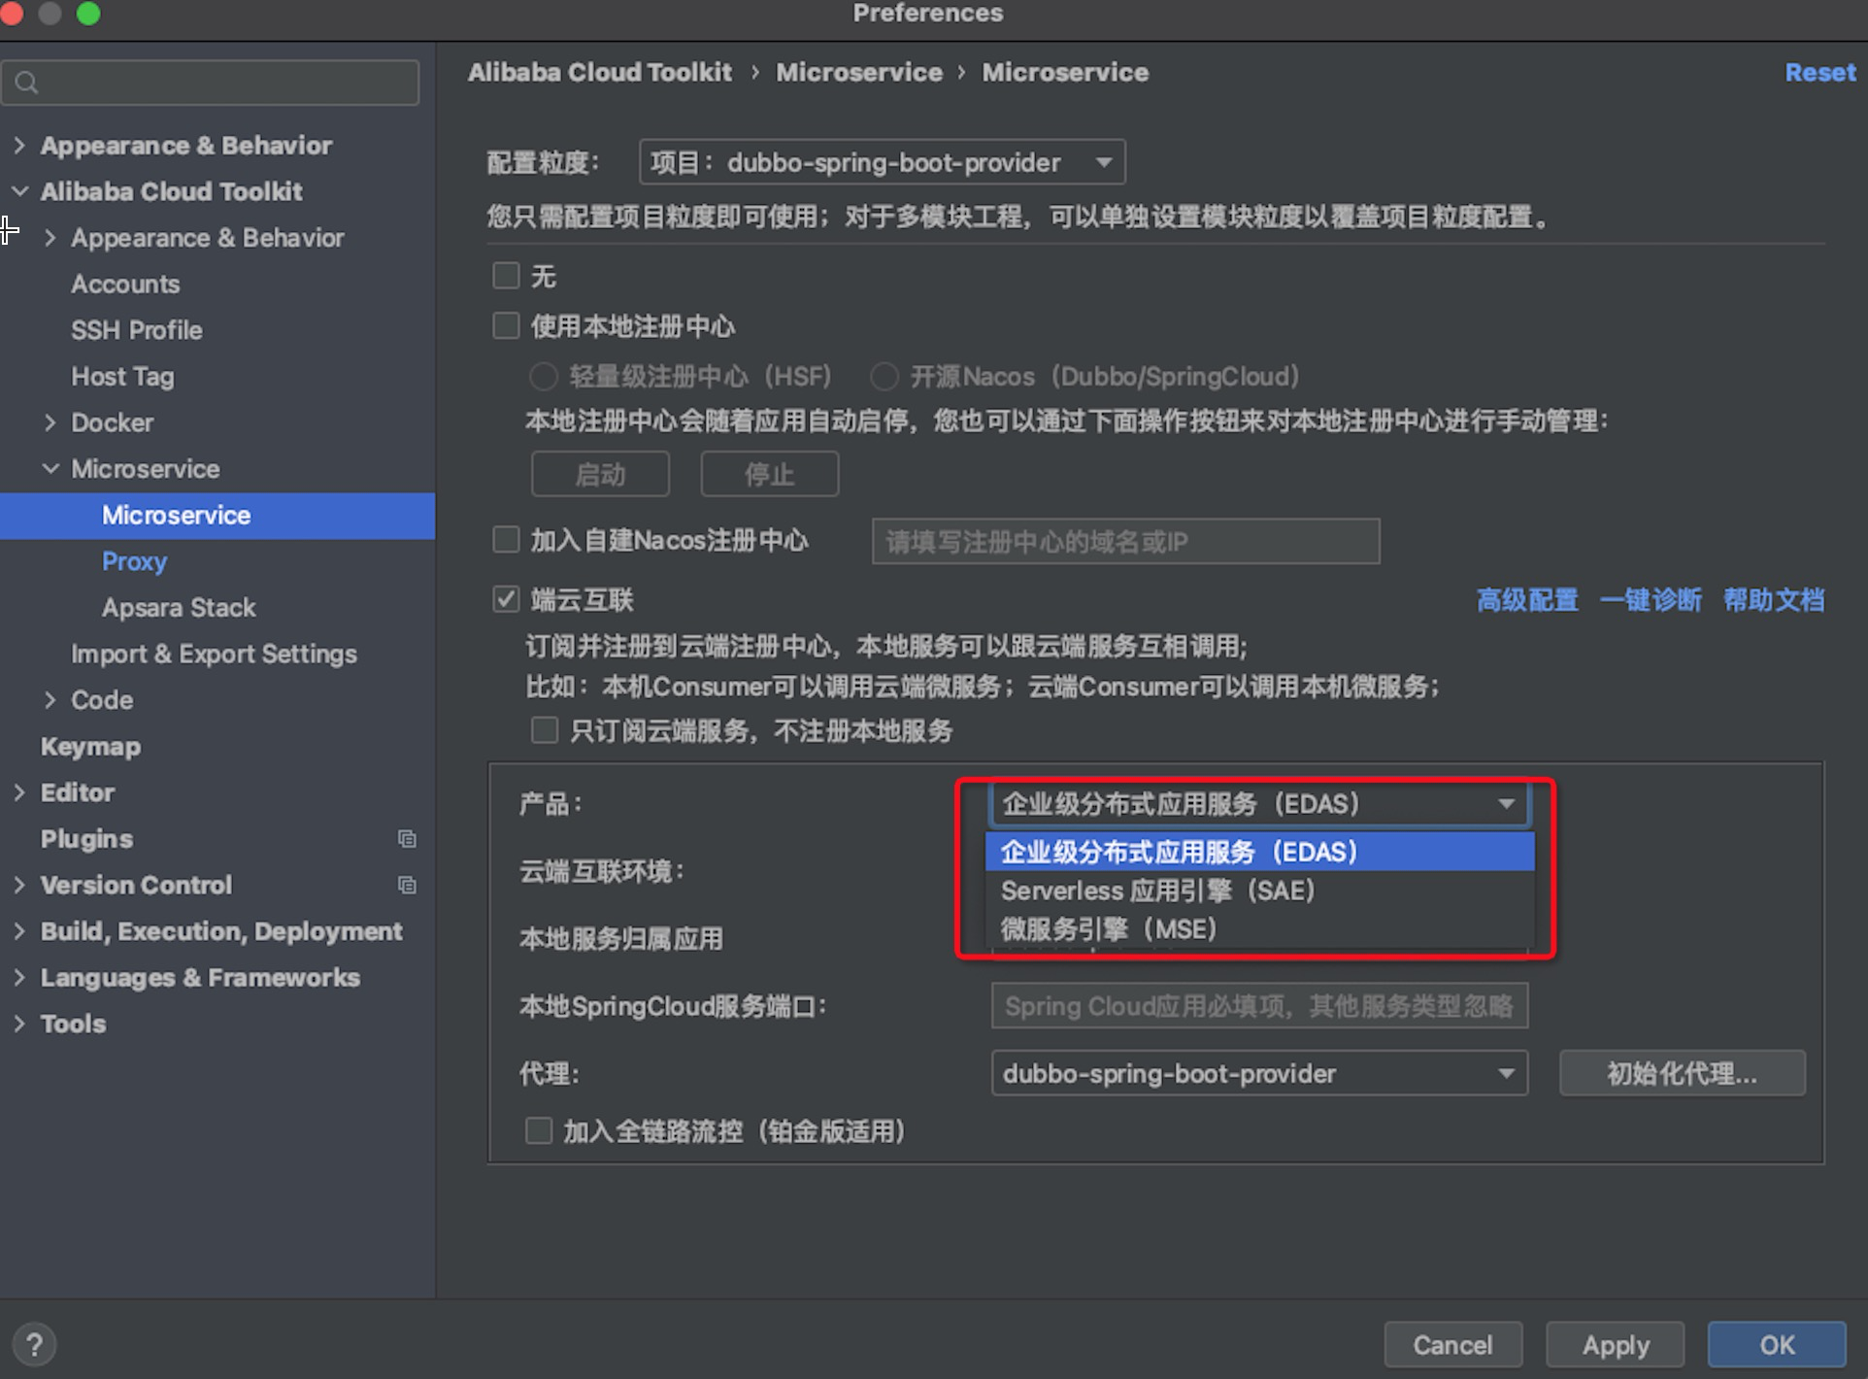
Task: Open the 代理 dubbo-spring-boot-provider dropdown
Action: pos(1258,1073)
